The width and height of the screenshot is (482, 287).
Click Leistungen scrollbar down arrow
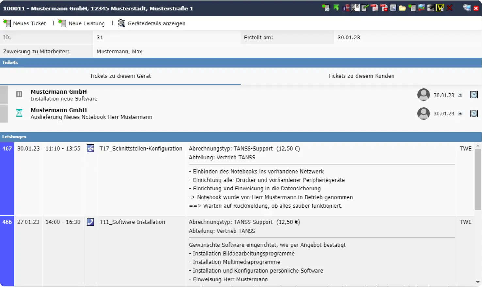pos(478,282)
